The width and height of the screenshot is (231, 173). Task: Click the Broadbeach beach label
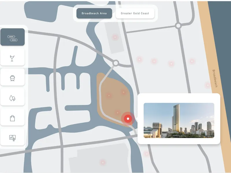[x=215, y=78]
